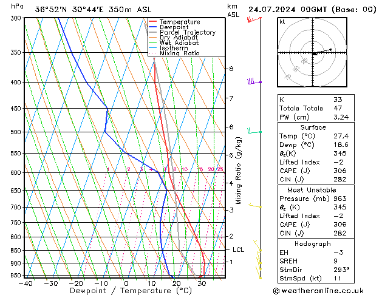Screen dimensions: 382x295
Task: Click the 5 km altitude label
Action: (x=231, y=155)
